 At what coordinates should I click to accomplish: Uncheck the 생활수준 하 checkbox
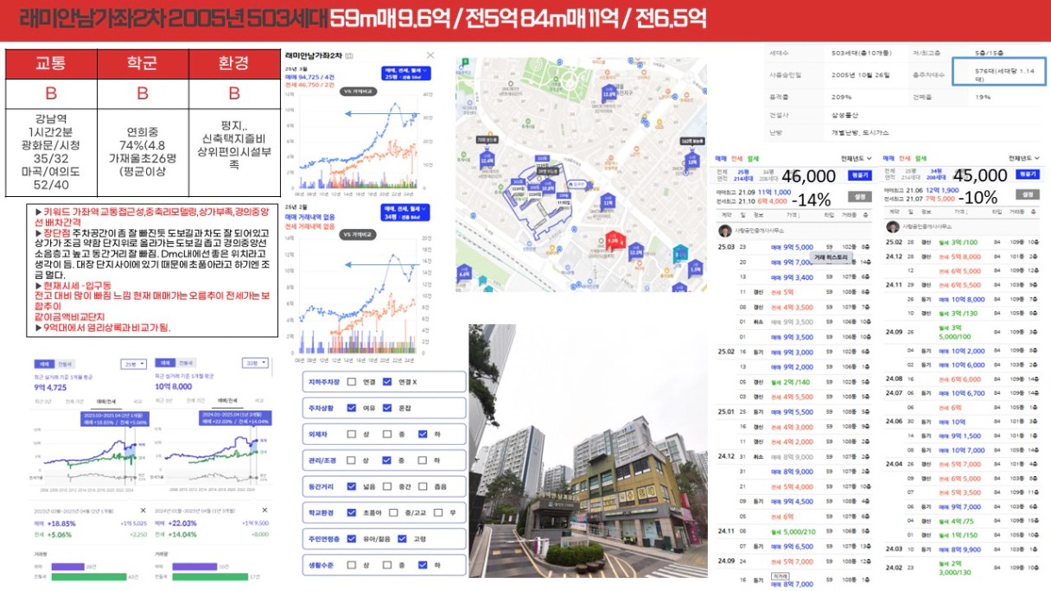[x=422, y=565]
